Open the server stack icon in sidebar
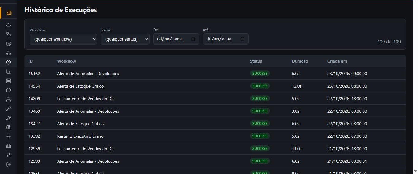Screen dimensions: 418x174 pyautogui.click(x=9, y=81)
